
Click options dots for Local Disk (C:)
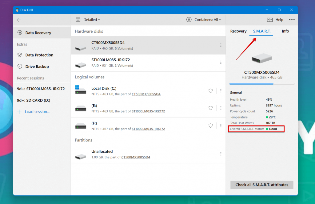[x=221, y=91]
